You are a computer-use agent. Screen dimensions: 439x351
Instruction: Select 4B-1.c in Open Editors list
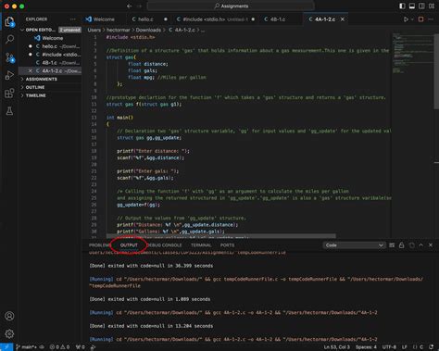[x=50, y=63]
